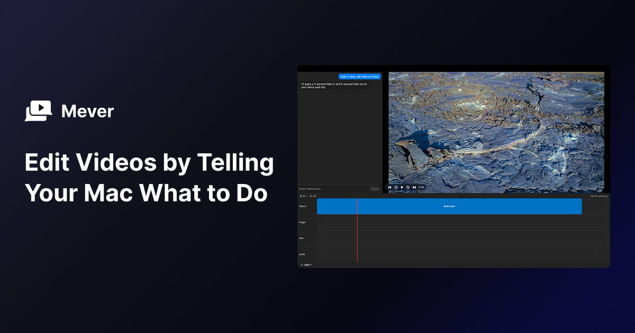Click the remaining time label above timeline
635x333 pixels.
point(599,196)
